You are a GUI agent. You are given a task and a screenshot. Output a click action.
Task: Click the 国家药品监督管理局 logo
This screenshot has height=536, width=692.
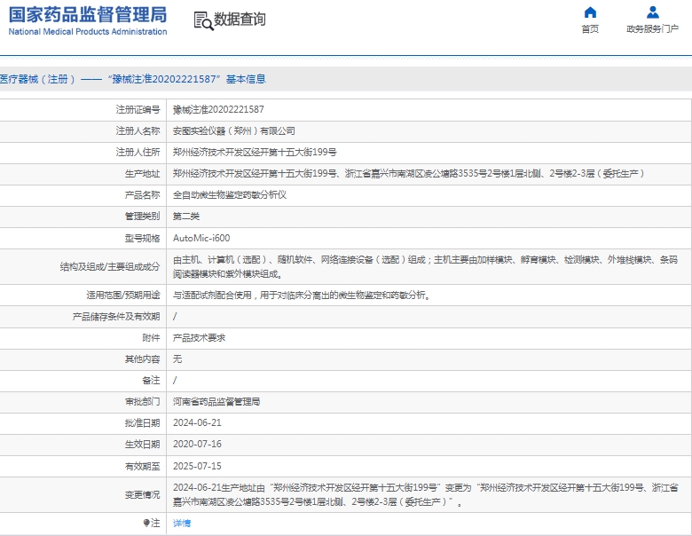(88, 14)
